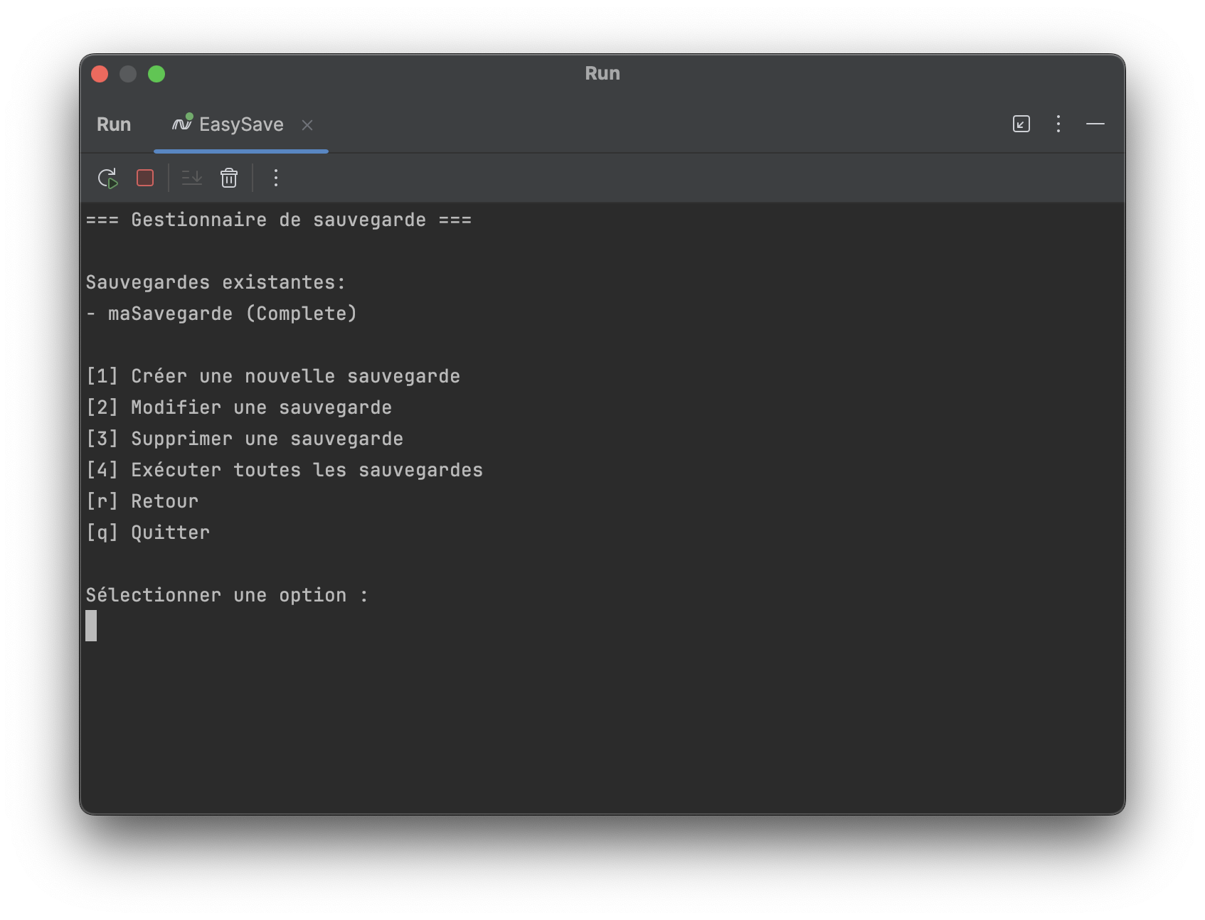Click the 'maSavegarde (Complete)' entry
The height and width of the screenshot is (920, 1205).
[x=222, y=313]
